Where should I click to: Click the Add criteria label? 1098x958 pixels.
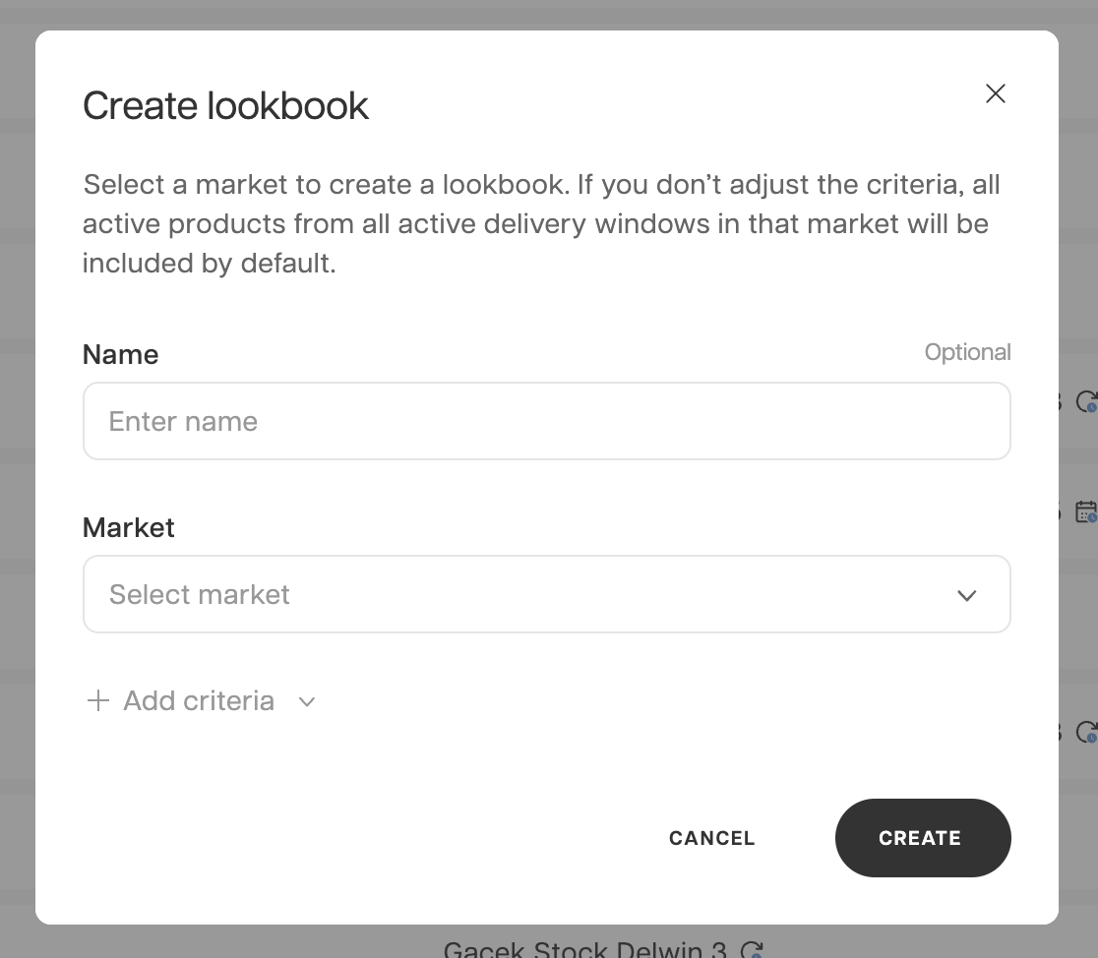pos(199,701)
